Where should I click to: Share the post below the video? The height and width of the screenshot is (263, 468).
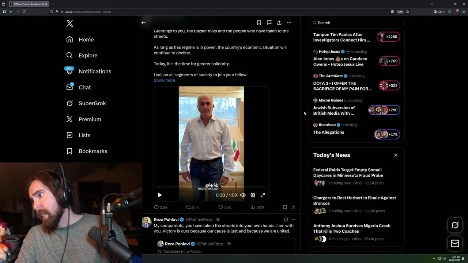click(293, 207)
